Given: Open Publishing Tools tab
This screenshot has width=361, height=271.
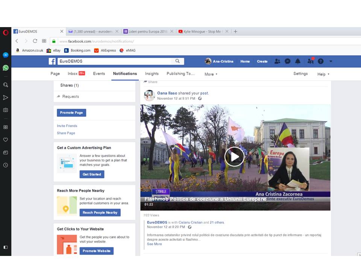Looking at the screenshot, I should tap(181, 73).
